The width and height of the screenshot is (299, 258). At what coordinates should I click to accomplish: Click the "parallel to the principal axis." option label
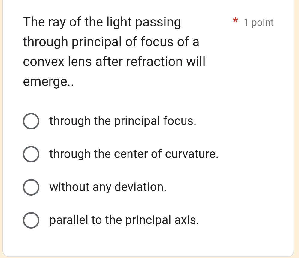coord(124,220)
